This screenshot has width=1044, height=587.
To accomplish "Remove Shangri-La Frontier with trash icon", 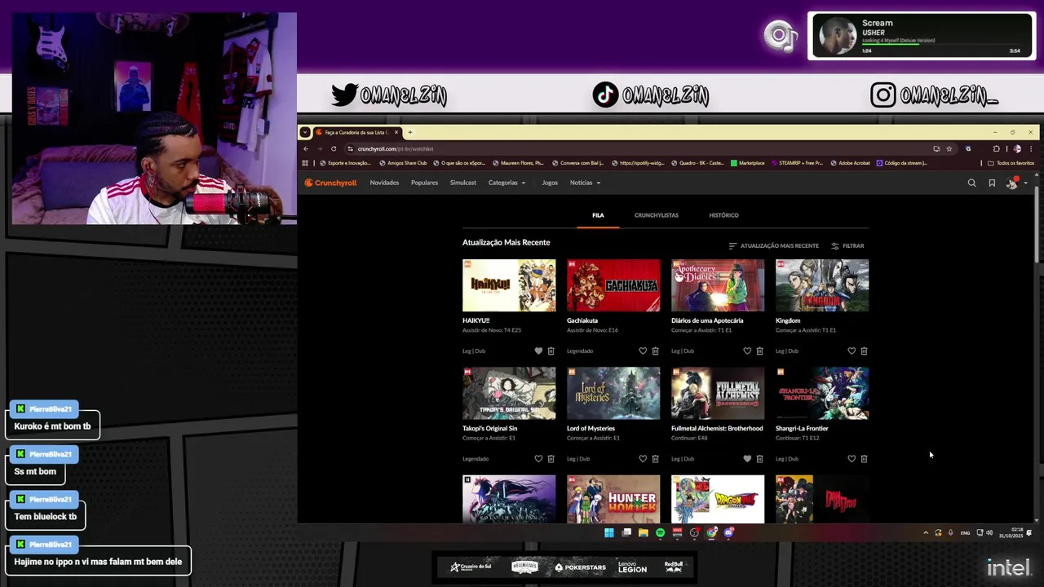I will pyautogui.click(x=864, y=458).
